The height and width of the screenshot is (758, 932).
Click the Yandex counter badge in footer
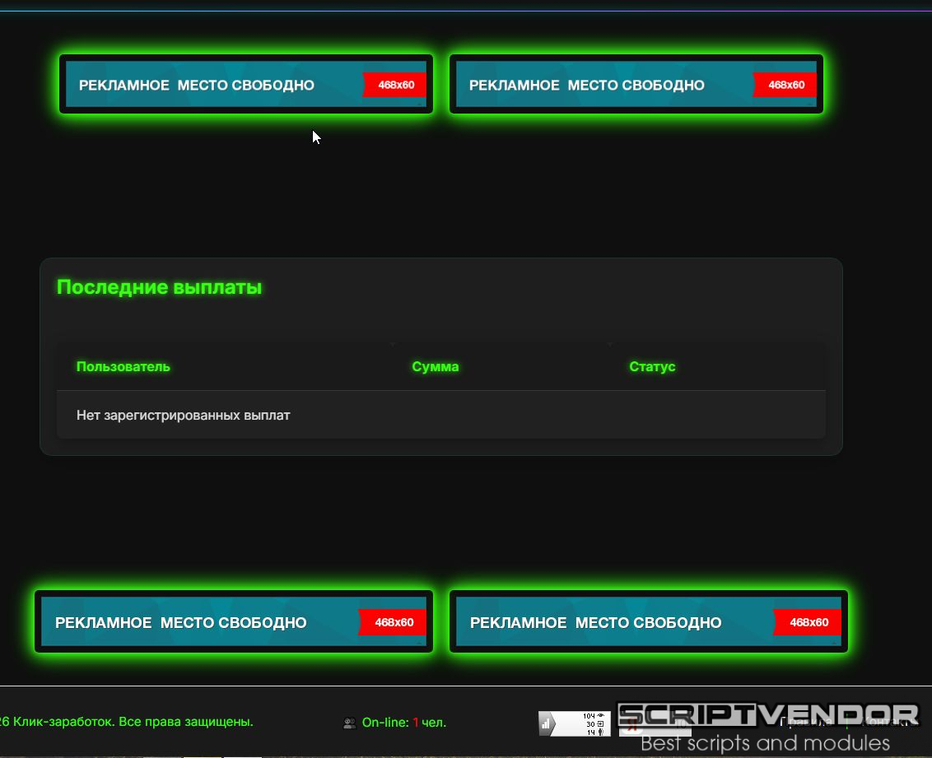630,724
